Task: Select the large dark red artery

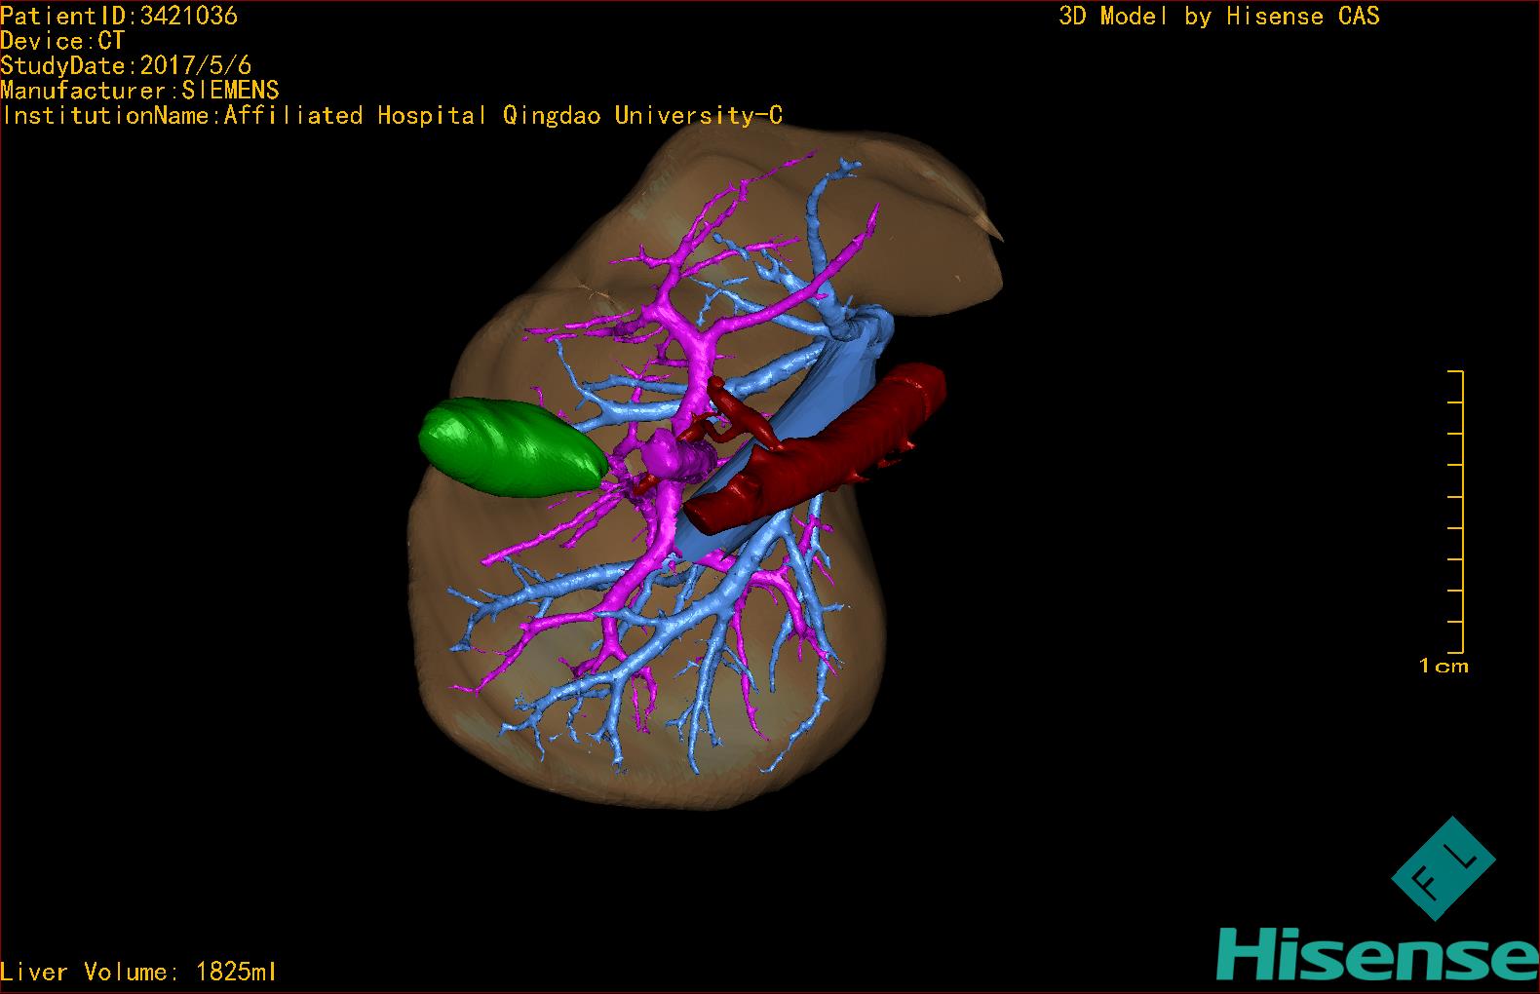Action: click(x=817, y=447)
